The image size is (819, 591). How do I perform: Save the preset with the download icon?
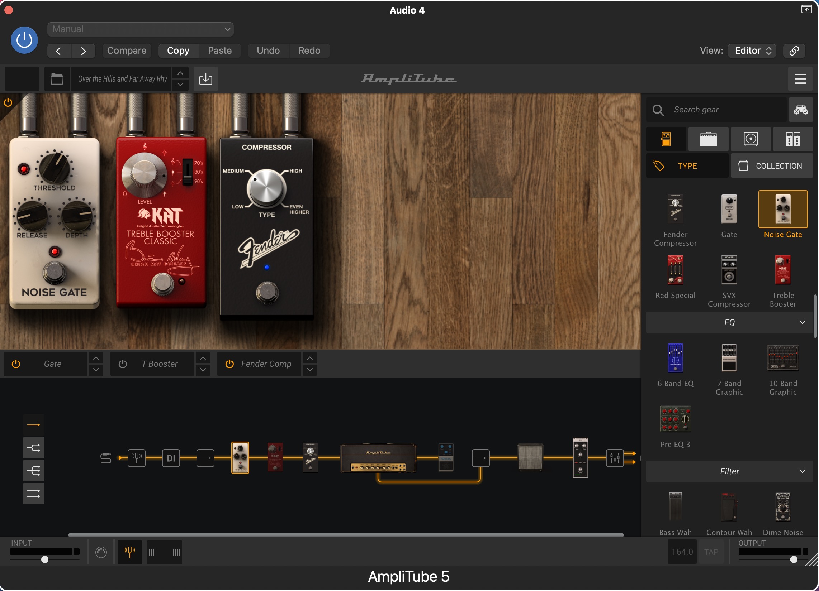[x=206, y=79]
